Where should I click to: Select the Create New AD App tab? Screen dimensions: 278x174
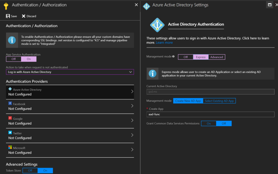[x=188, y=101]
